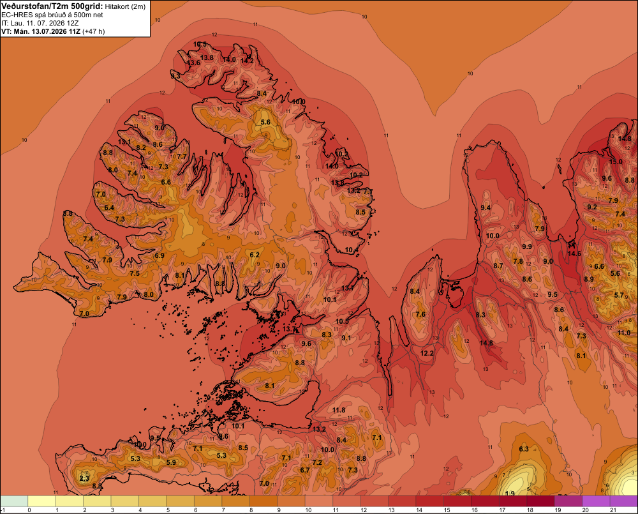
Task: Pick the legend swatch between 12 and 13
Action: click(375, 501)
